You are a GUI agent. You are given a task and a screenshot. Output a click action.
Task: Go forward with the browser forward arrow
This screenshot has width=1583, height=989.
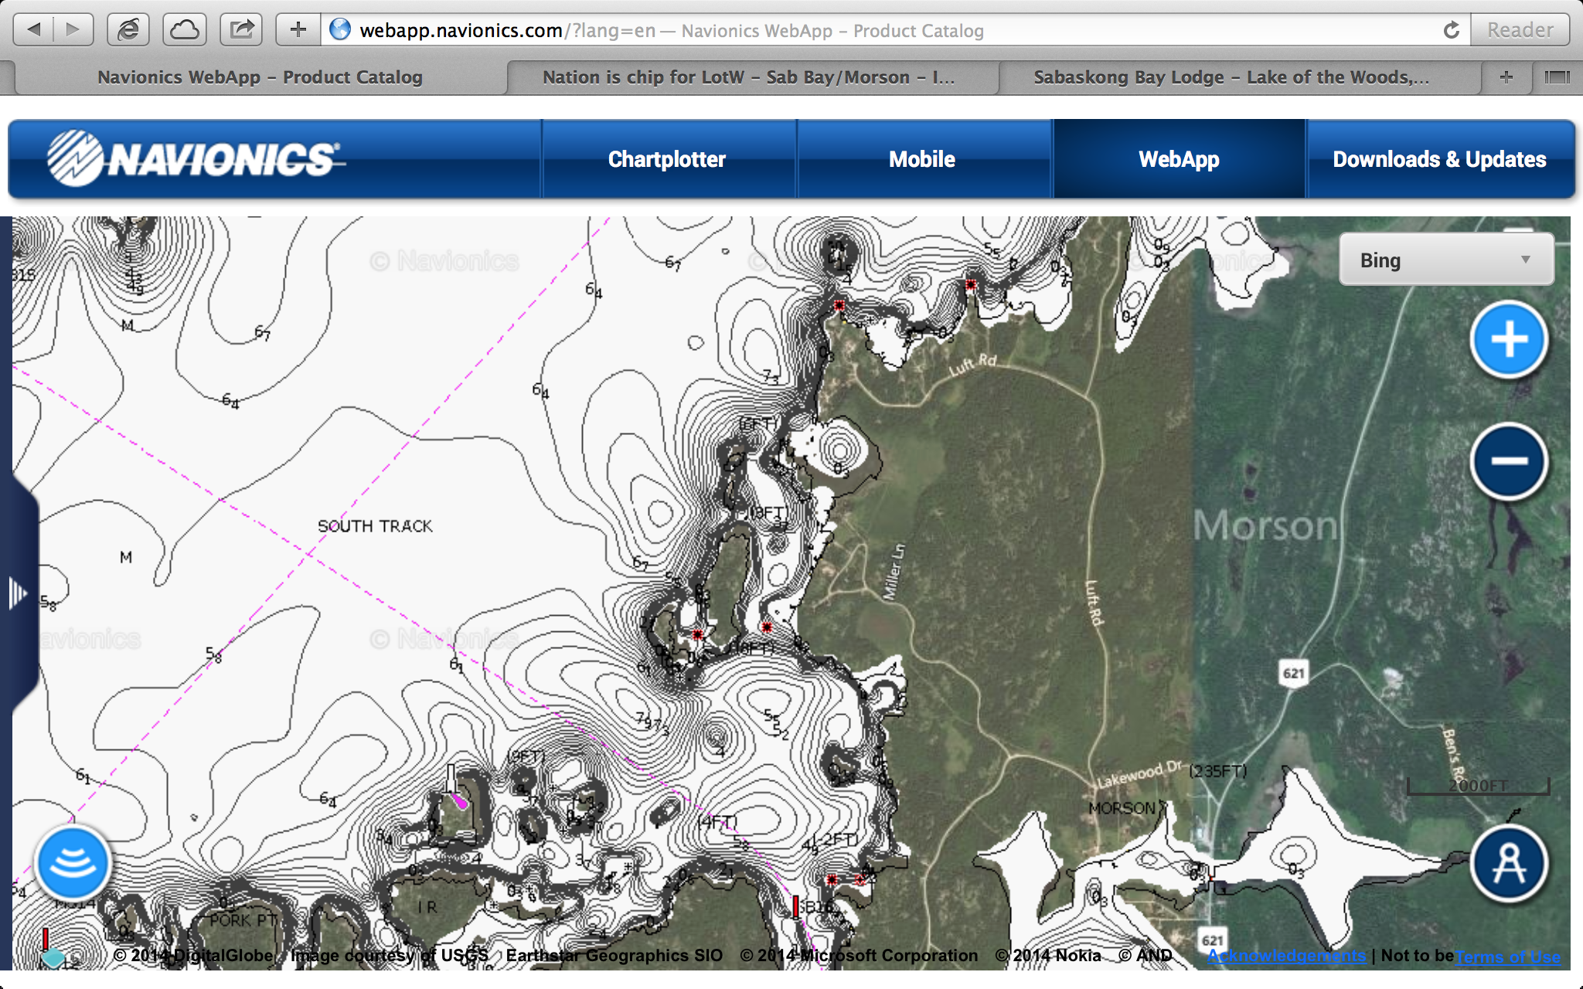(73, 30)
